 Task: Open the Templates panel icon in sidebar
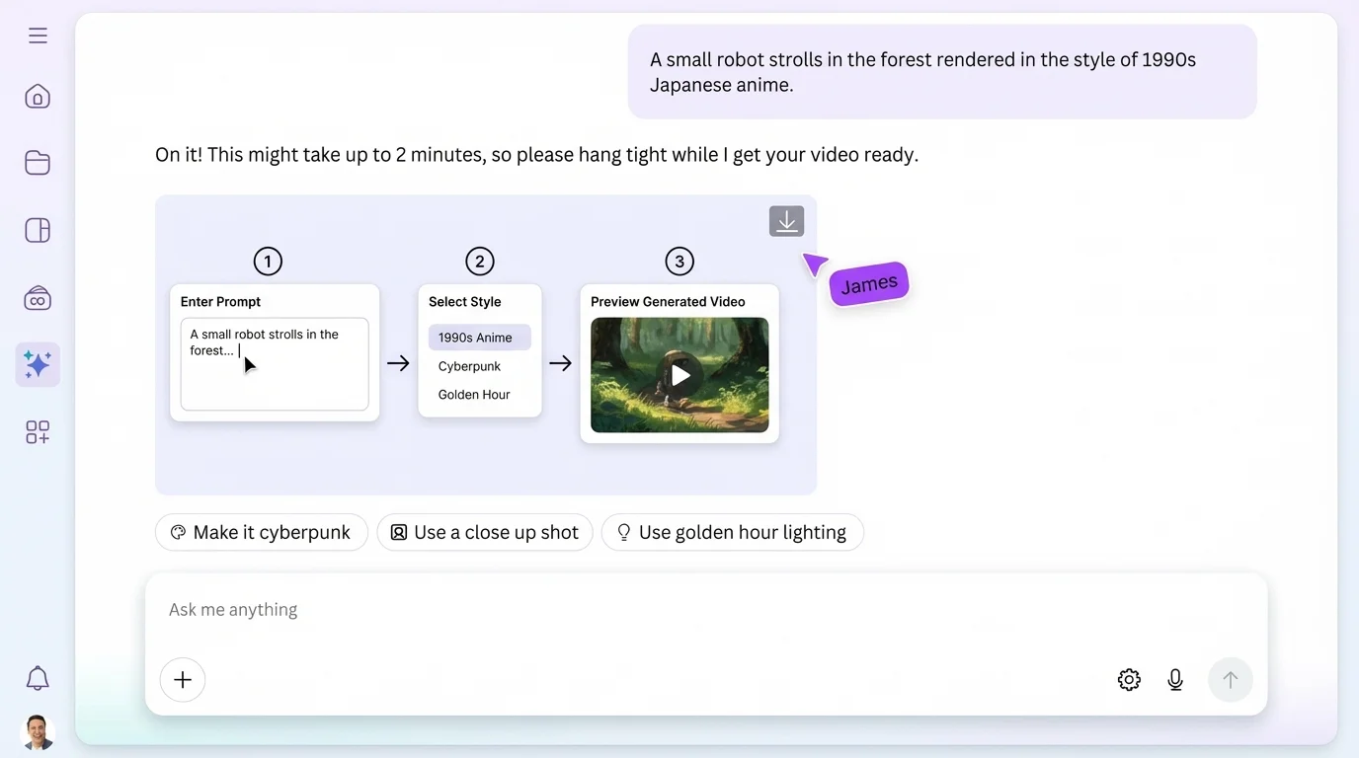click(38, 230)
